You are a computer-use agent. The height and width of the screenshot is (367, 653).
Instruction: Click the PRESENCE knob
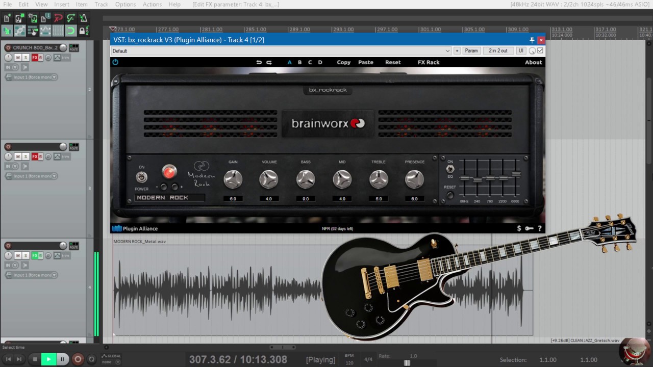click(x=414, y=179)
